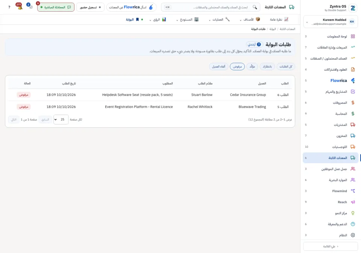Viewport: 361px width, 253px height.
Task: Click مرفوض status badge in Cedar Insurance row
Action: click(23, 95)
